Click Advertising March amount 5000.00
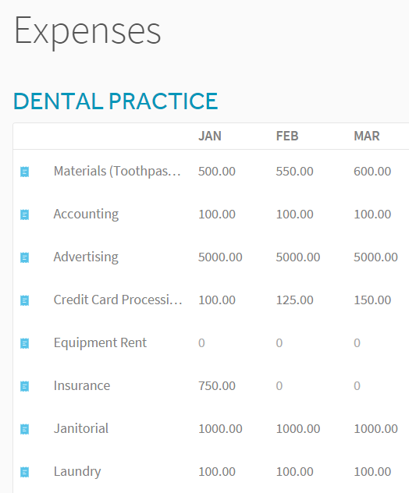 [375, 257]
